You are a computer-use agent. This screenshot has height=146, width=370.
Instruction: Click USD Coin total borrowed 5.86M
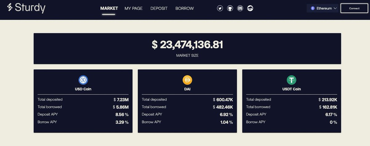click(121, 107)
